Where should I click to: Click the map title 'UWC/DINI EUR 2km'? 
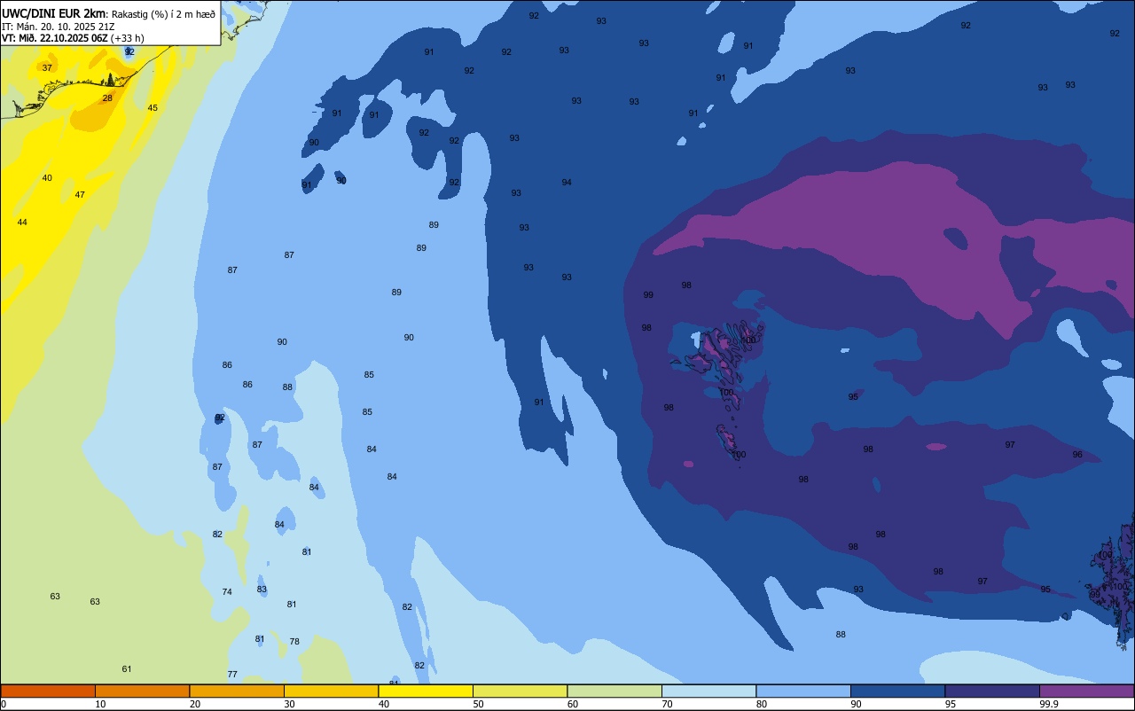(53, 13)
